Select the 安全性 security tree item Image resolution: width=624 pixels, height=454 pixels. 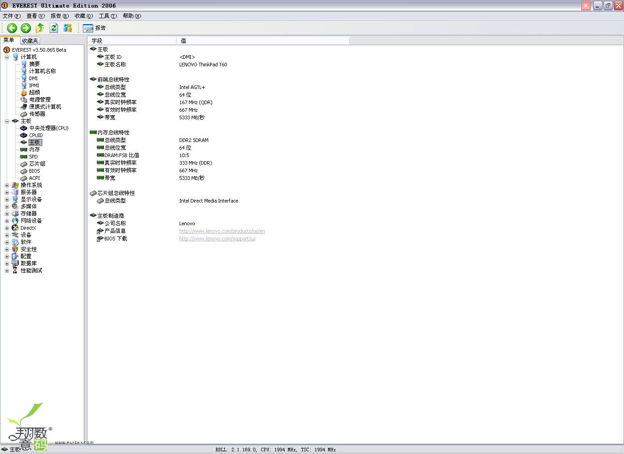tap(29, 249)
